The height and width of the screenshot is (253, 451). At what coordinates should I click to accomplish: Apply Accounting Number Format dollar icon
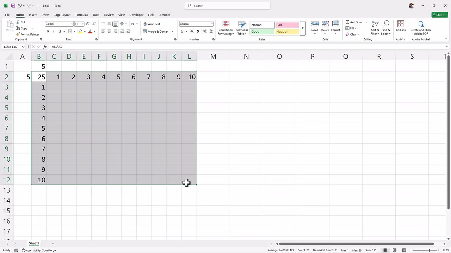point(182,31)
